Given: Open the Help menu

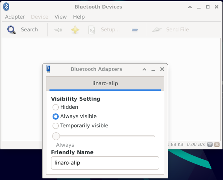Looking at the screenshot, I should (x=79, y=17).
